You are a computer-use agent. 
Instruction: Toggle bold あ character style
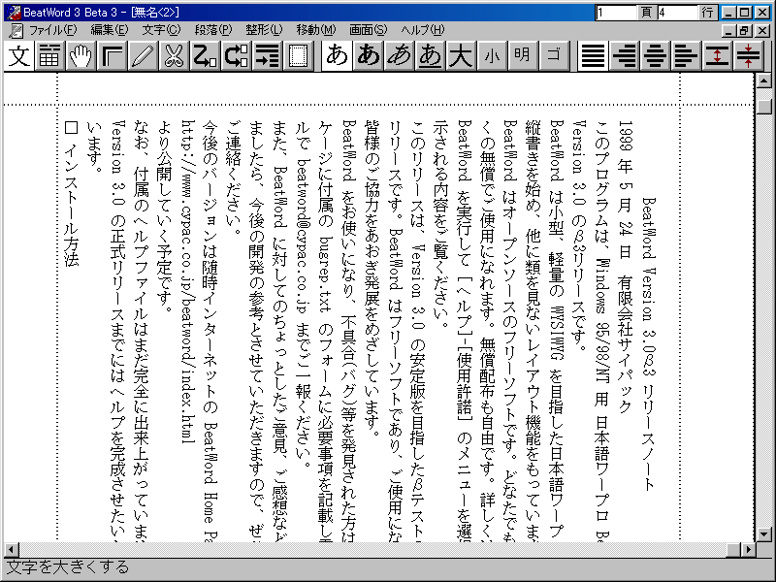[x=369, y=55]
